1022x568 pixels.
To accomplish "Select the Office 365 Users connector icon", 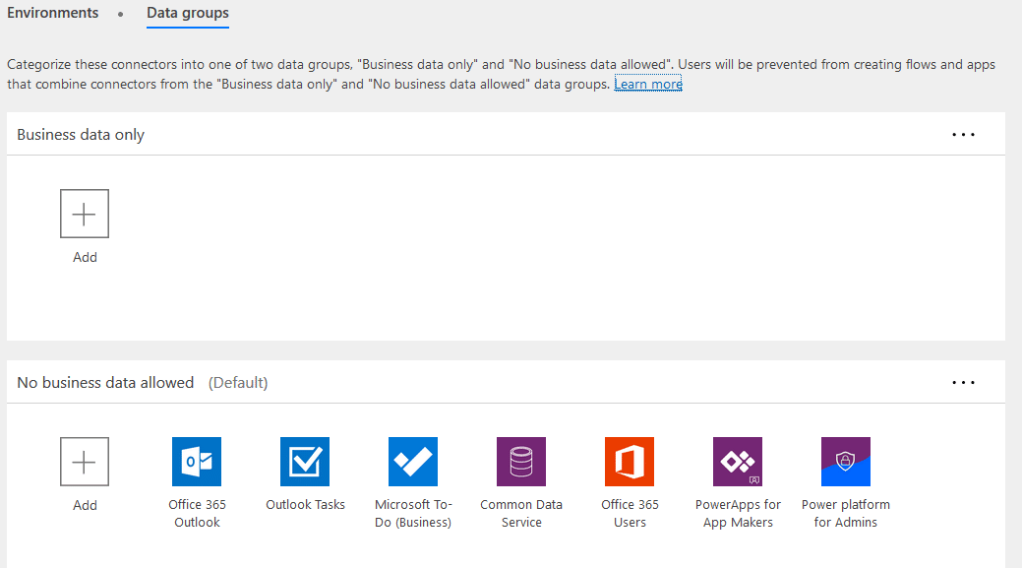I will (x=629, y=462).
